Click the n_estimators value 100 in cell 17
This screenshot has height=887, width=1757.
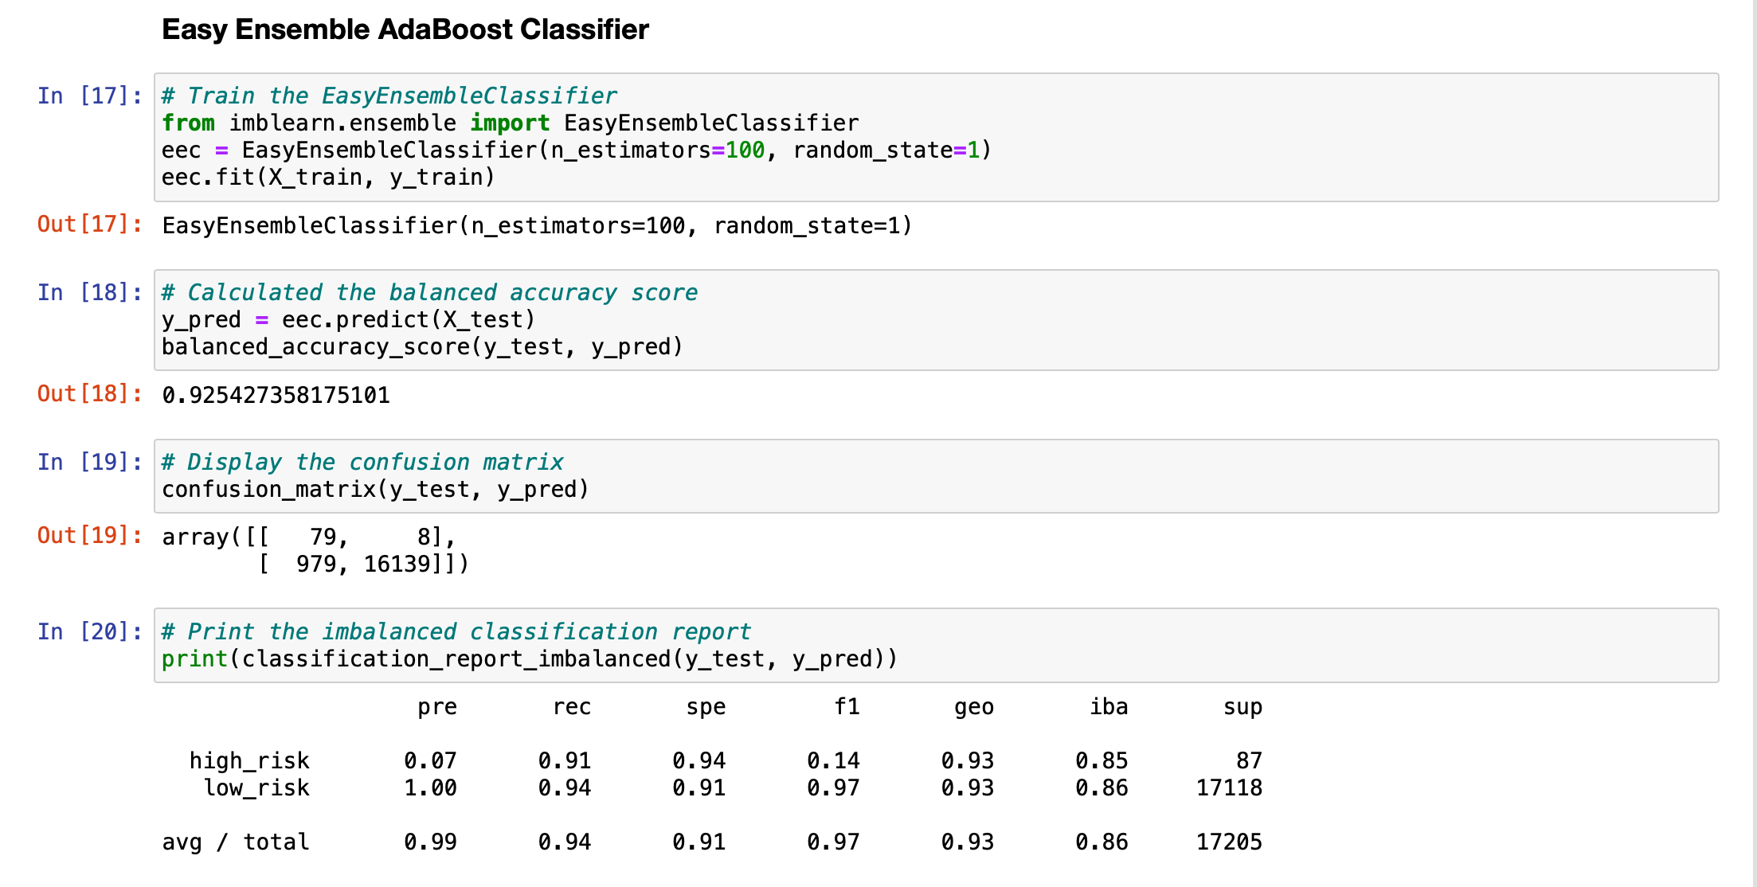coord(745,150)
